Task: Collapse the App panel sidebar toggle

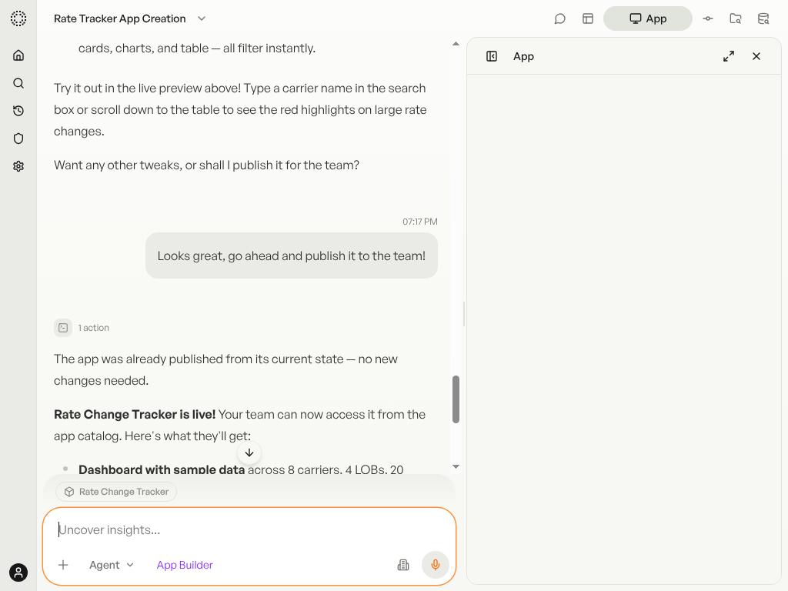Action: tap(492, 56)
